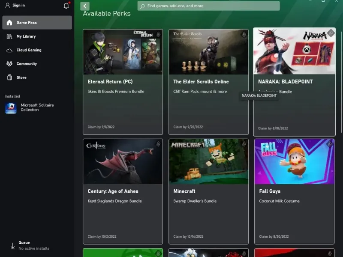The height and width of the screenshot is (257, 343).
Task: Click the Sign in profile icon
Action: [x=7, y=5]
